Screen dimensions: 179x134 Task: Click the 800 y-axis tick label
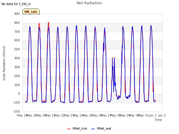point(17,23)
